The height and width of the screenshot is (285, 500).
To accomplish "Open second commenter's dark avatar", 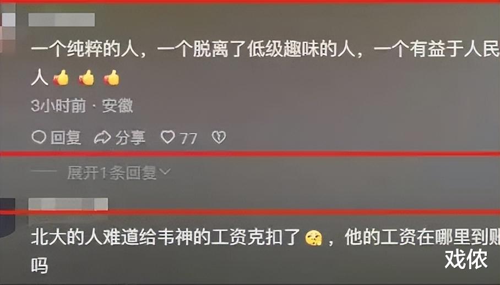I will click(x=7, y=218).
